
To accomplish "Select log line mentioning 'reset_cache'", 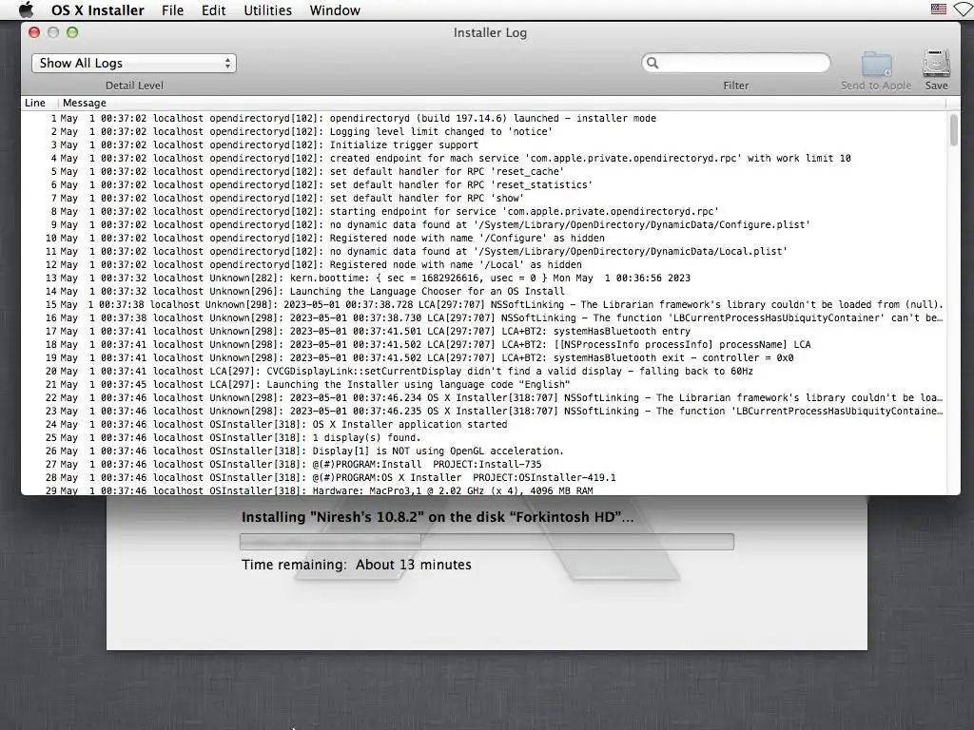I will [483, 171].
